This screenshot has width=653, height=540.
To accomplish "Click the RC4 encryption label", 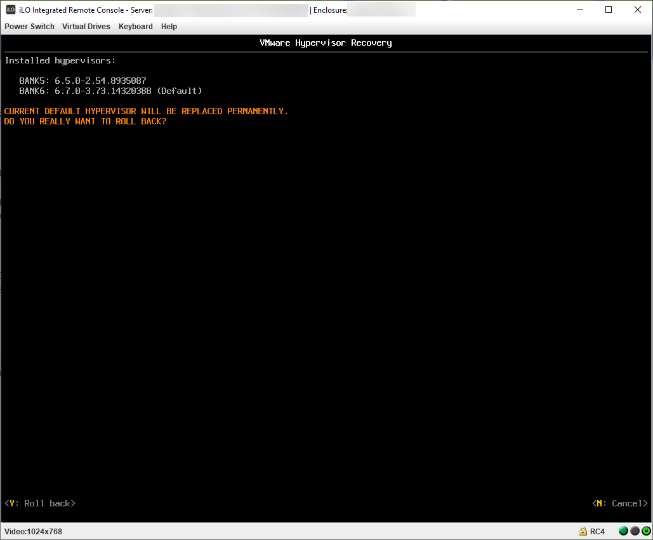I will coord(597,531).
